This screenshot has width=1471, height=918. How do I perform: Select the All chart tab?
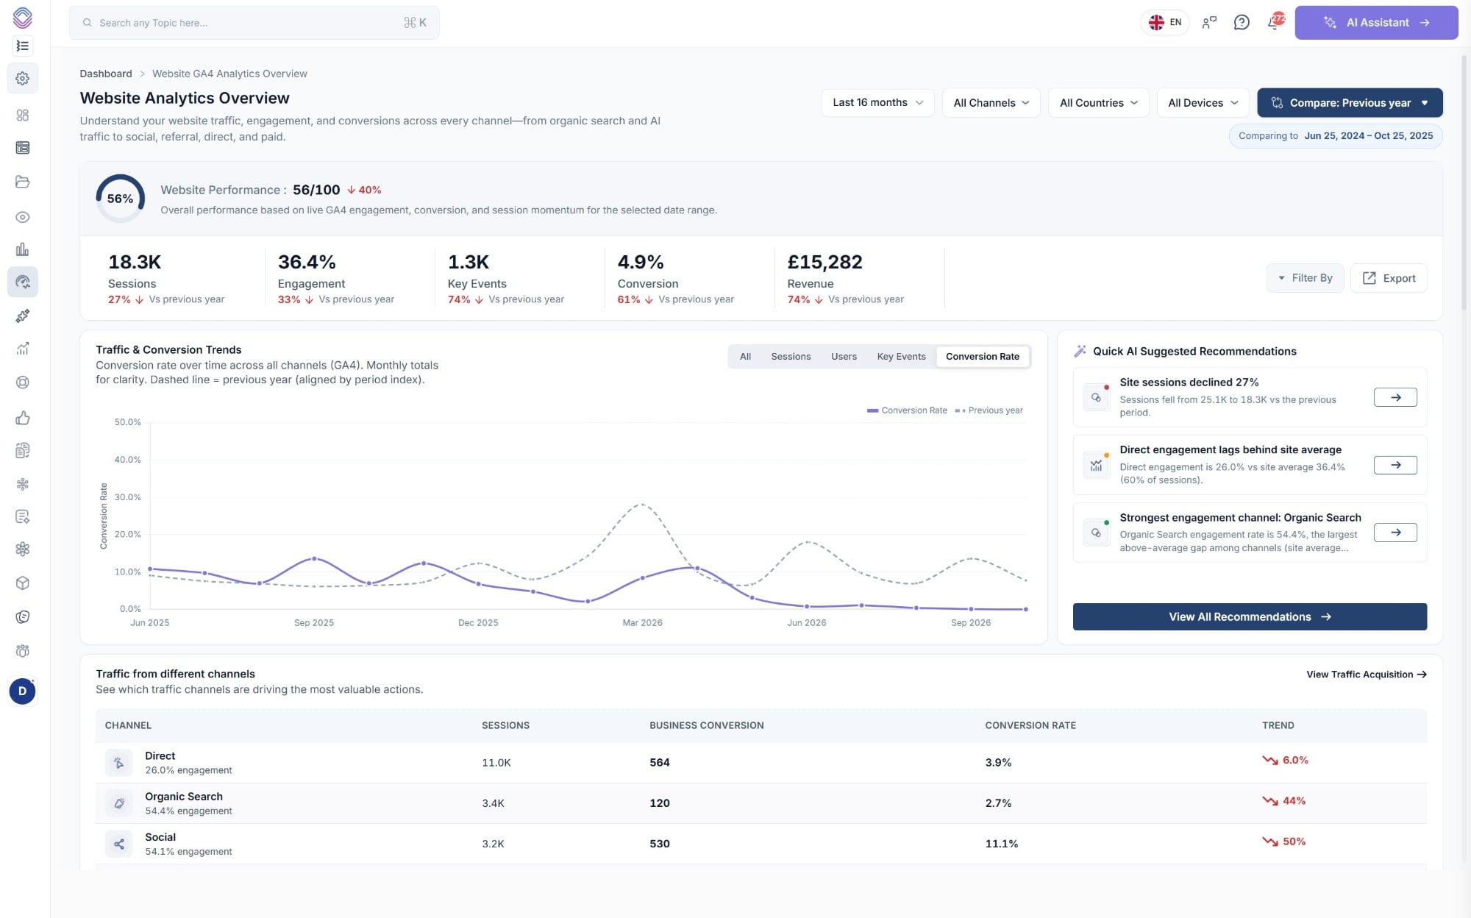pos(745,357)
